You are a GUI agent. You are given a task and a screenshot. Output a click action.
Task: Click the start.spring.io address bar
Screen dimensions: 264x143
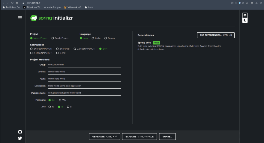click(x=34, y=3)
